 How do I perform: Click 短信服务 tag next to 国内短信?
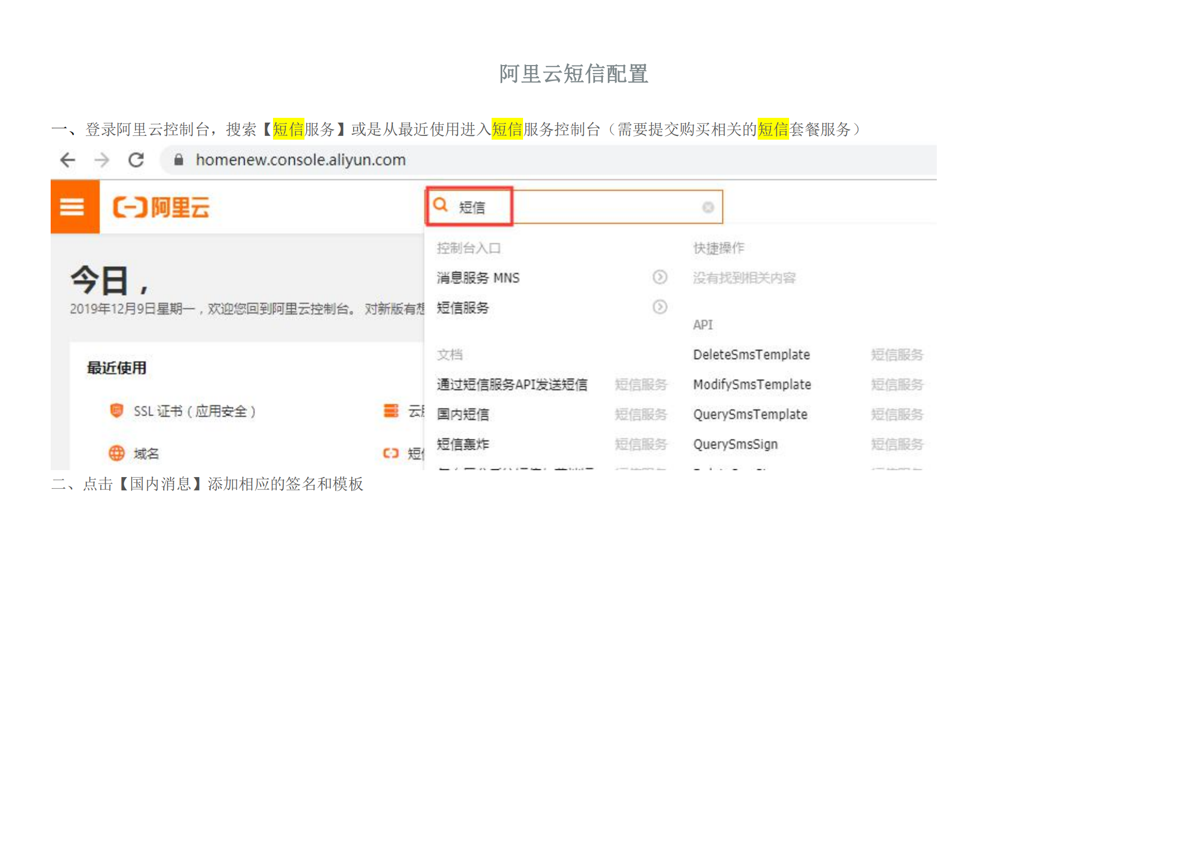pos(640,414)
